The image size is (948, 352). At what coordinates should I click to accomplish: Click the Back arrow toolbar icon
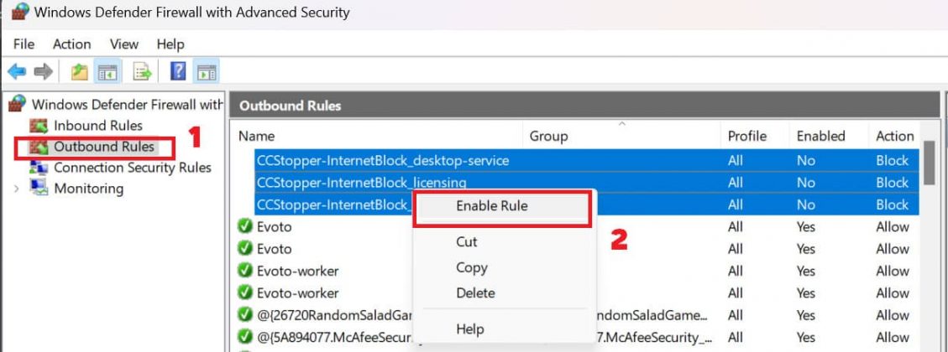click(x=17, y=72)
